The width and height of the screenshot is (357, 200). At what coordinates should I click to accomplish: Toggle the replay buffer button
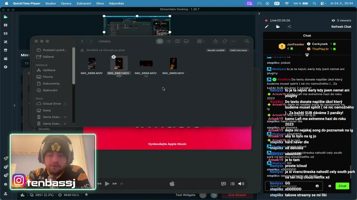coord(214,195)
